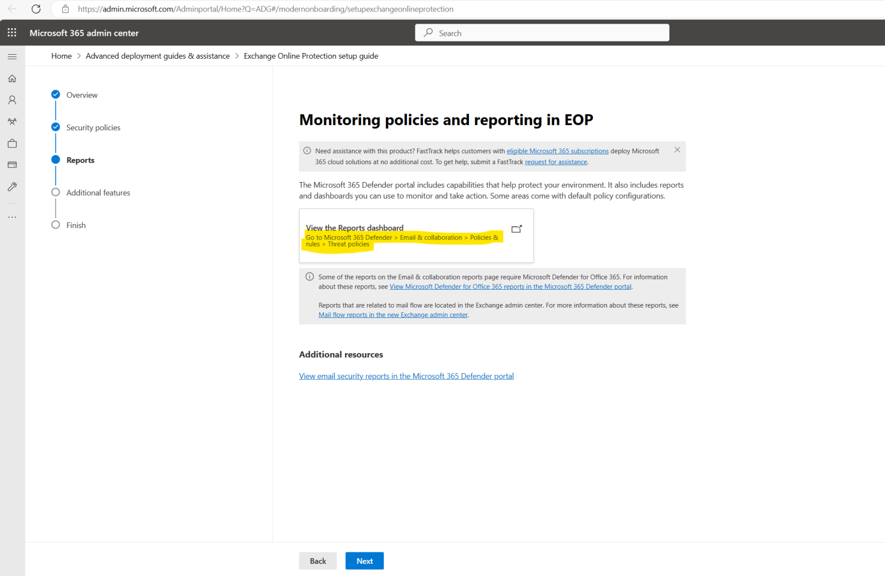
Task: Expand the Reports step in the guide
Action: [x=80, y=160]
